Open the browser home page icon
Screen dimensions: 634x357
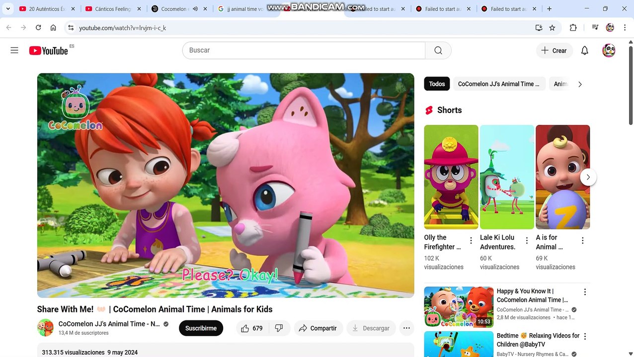coord(53,28)
